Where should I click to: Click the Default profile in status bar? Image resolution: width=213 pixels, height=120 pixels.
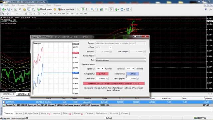[x=109, y=118]
